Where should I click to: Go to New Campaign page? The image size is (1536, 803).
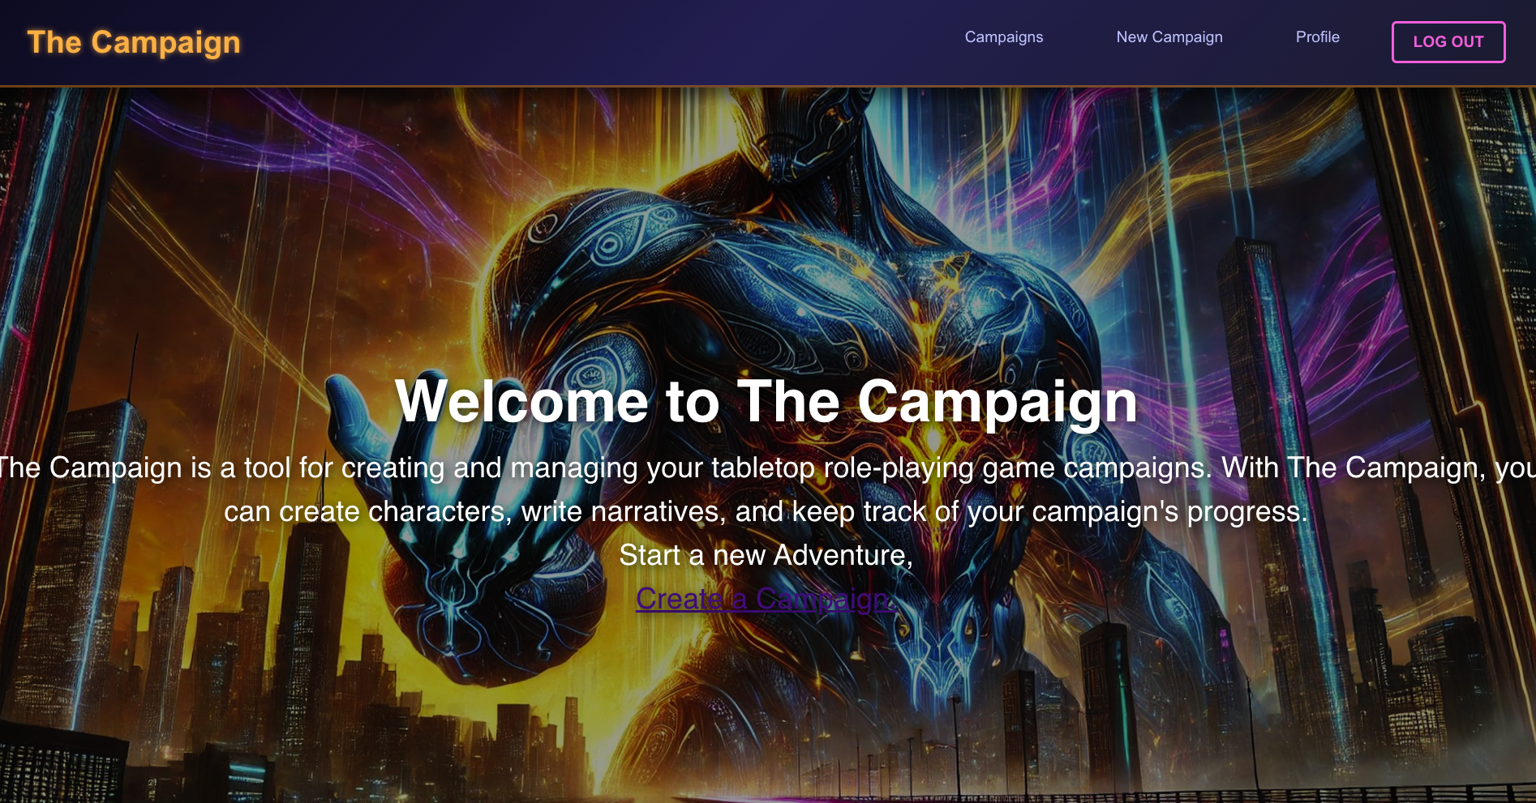(x=1169, y=37)
